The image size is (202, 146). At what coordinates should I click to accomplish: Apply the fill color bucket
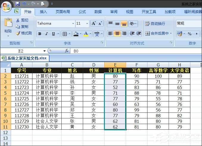76,34
